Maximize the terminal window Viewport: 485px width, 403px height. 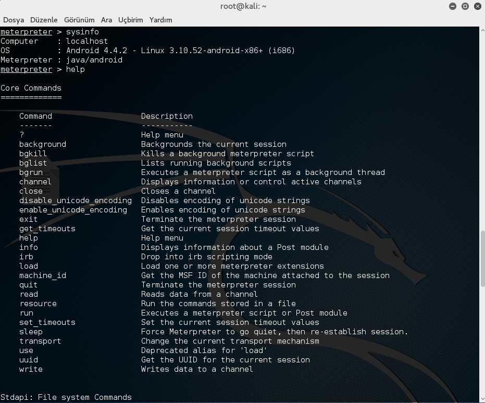click(465, 6)
